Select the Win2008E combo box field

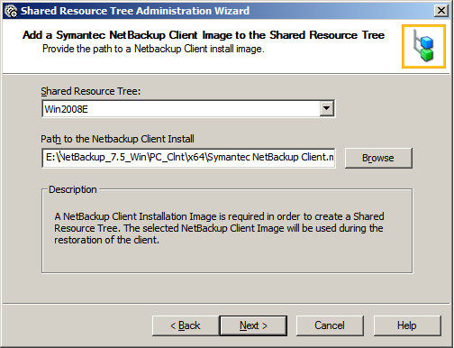[188, 109]
